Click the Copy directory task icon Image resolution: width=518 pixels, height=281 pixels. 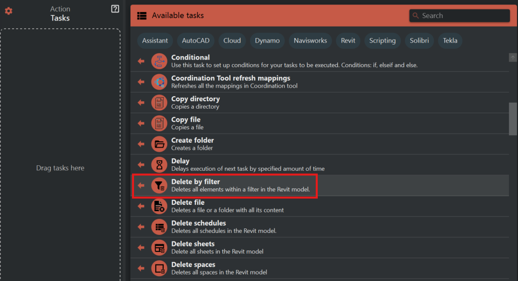[159, 103]
